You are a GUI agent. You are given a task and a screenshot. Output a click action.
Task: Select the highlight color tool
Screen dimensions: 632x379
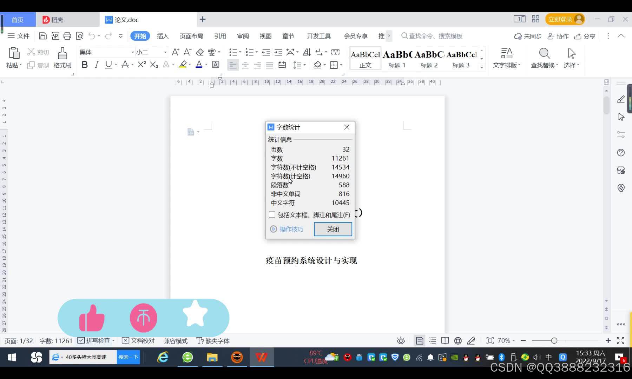click(183, 65)
